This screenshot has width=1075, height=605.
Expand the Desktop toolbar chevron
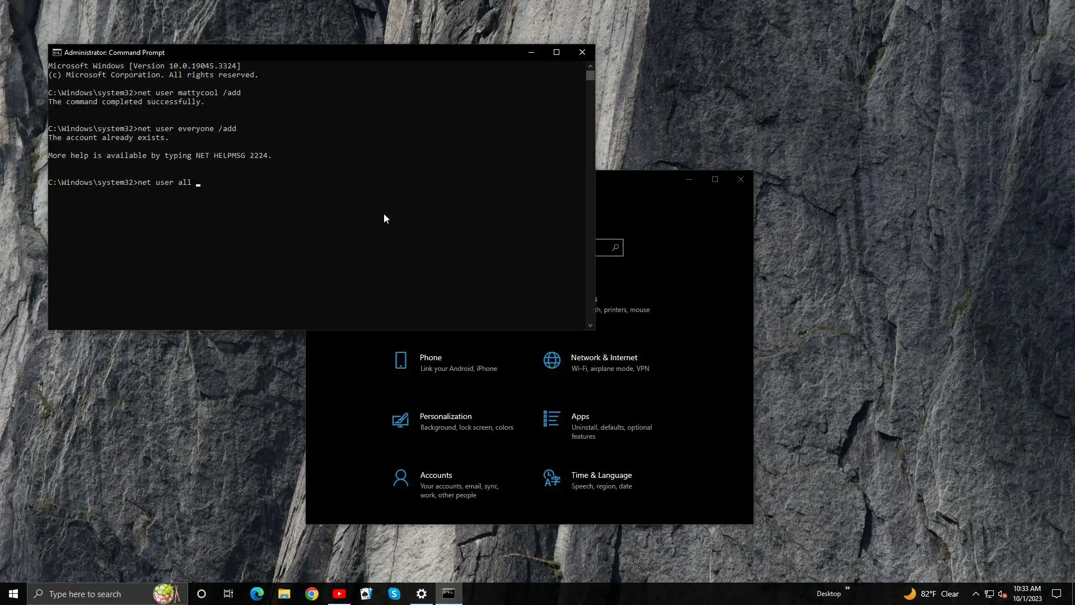click(x=847, y=588)
